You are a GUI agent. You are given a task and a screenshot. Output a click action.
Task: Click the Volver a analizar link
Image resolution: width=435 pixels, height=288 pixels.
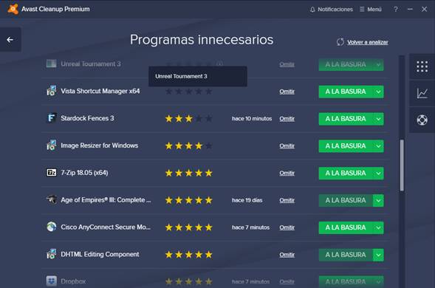368,42
